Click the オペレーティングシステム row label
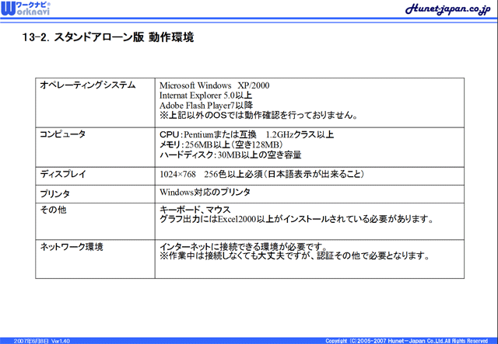Image resolution: width=498 pixels, height=344 pixels. point(88,85)
